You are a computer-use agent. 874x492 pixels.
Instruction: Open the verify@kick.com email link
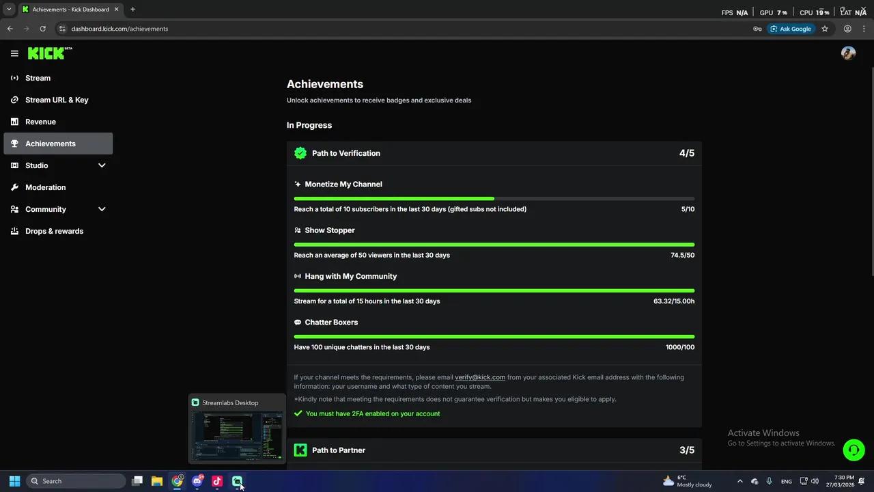click(x=480, y=377)
